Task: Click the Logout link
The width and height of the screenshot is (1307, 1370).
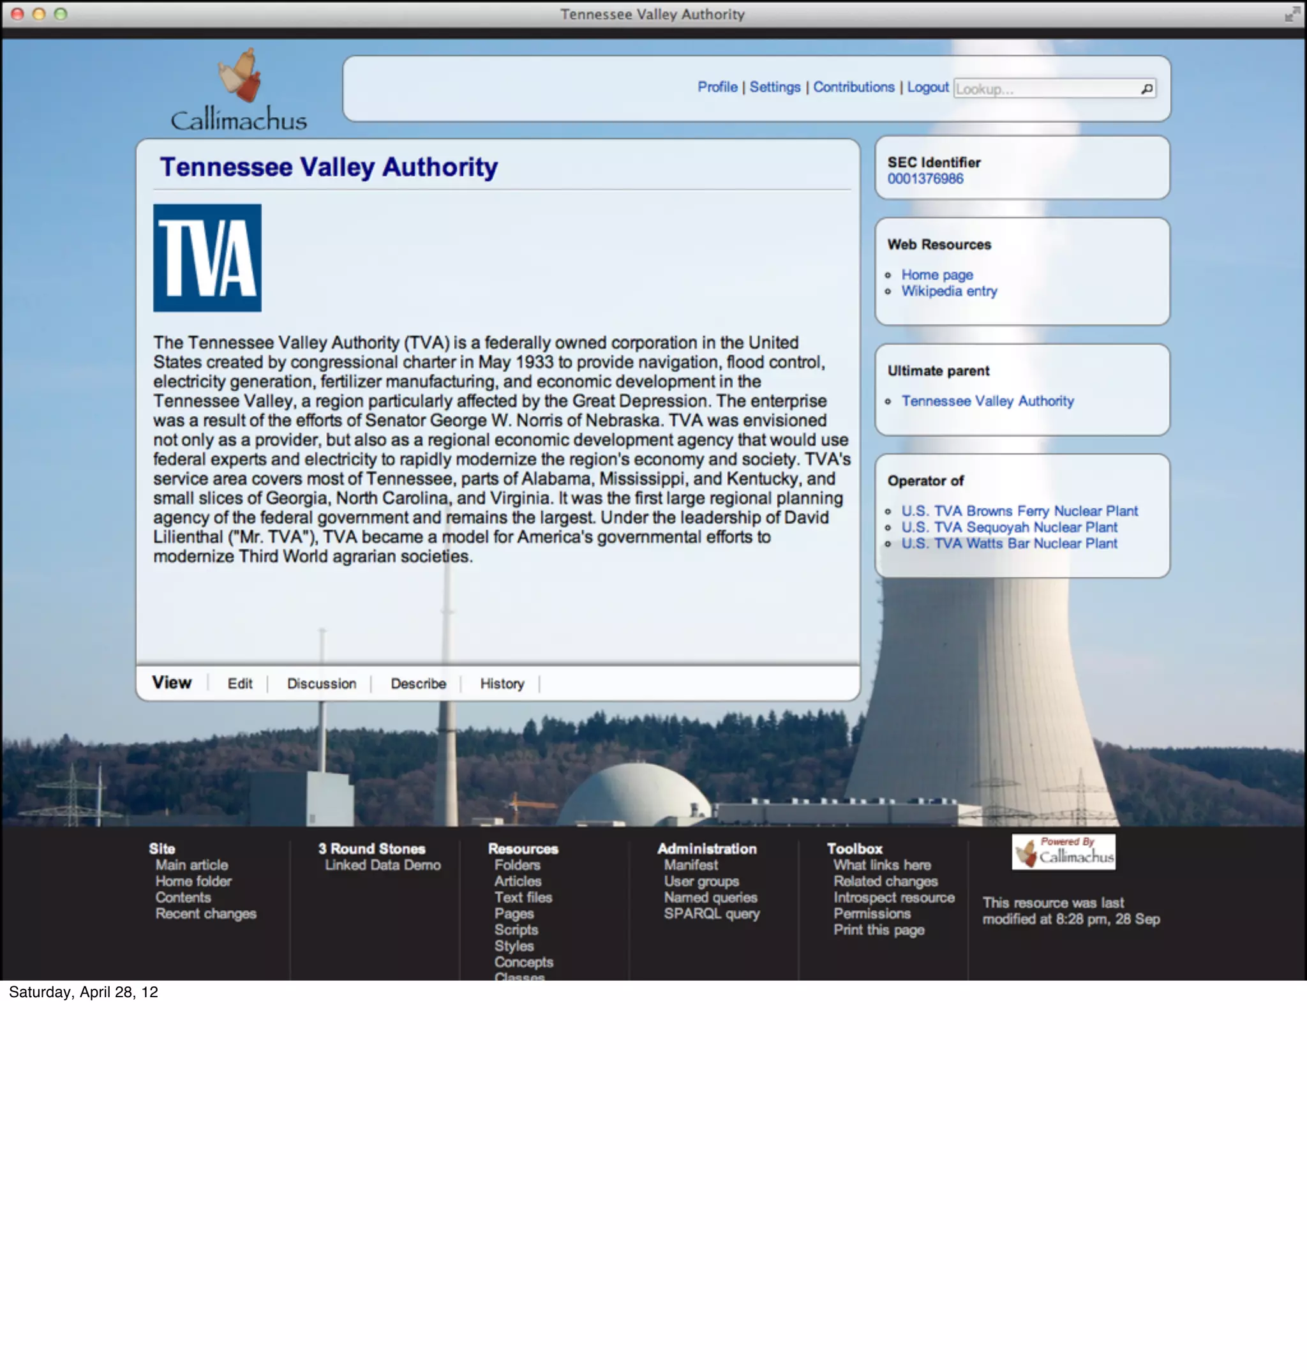Action: coord(927,87)
